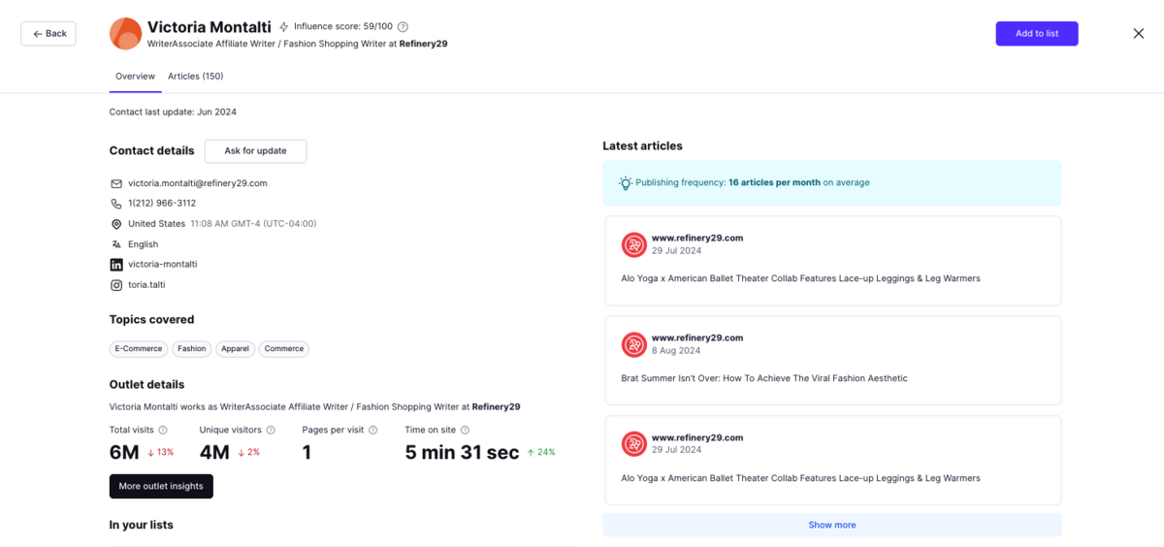
Task: Click the Pages per visit info icon
Action: [x=372, y=430]
